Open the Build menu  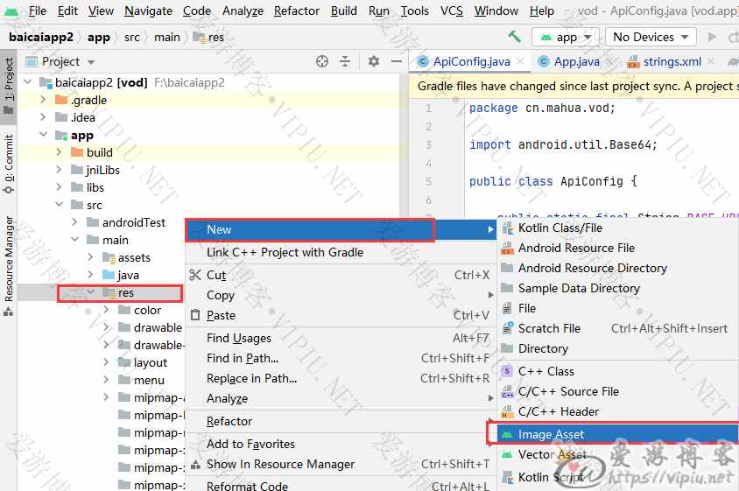[x=343, y=11]
